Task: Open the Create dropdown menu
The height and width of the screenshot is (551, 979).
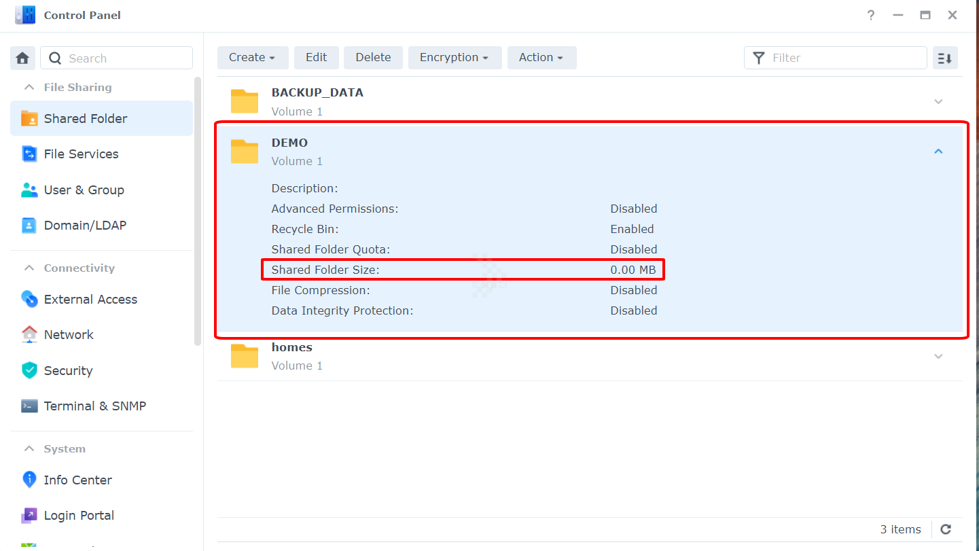Action: pos(252,58)
